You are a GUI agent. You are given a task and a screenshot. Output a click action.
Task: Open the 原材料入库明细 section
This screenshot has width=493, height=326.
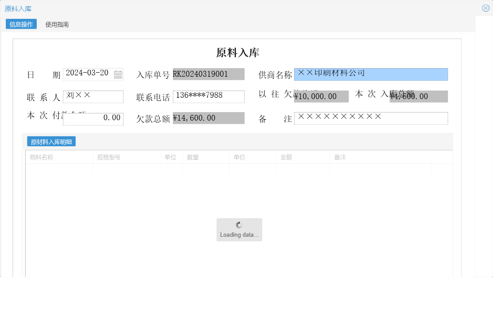tap(52, 141)
